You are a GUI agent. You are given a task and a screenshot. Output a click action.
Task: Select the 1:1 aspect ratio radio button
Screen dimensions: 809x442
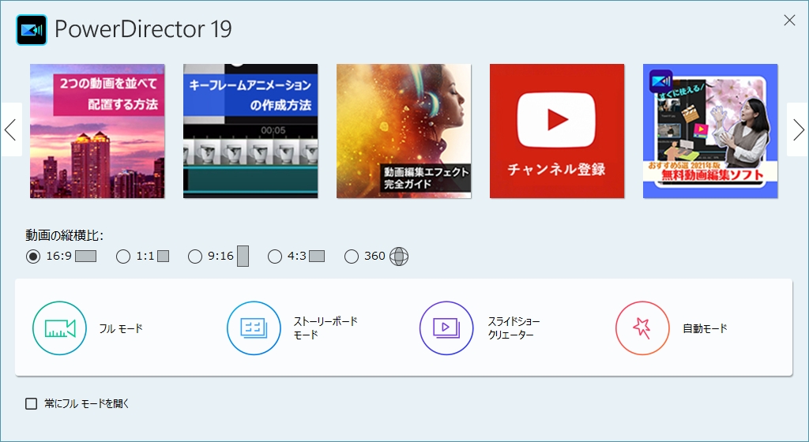tap(123, 257)
